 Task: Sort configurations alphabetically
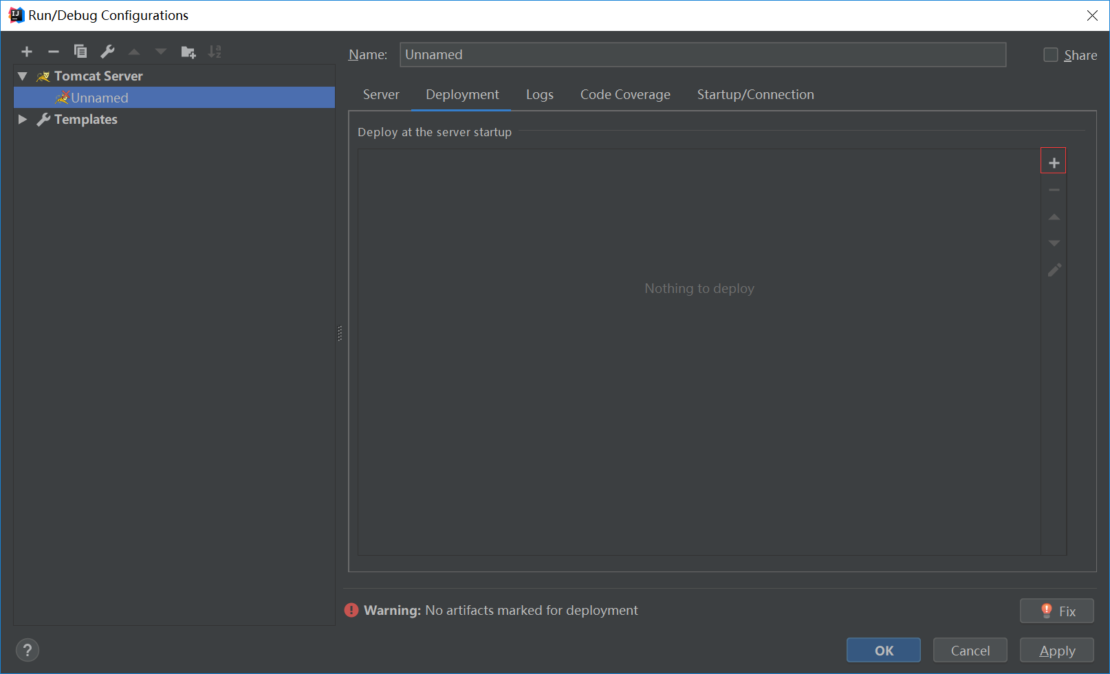(x=215, y=52)
